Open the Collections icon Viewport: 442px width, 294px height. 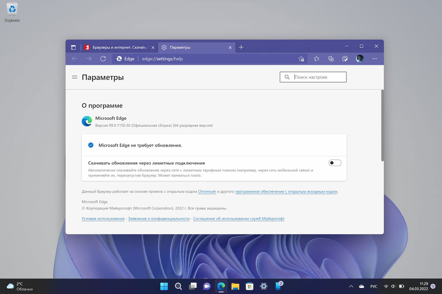coord(331,59)
